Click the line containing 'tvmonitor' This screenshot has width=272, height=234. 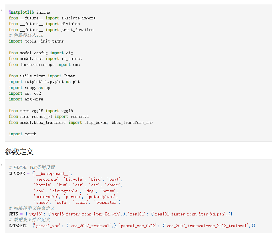[77, 202]
